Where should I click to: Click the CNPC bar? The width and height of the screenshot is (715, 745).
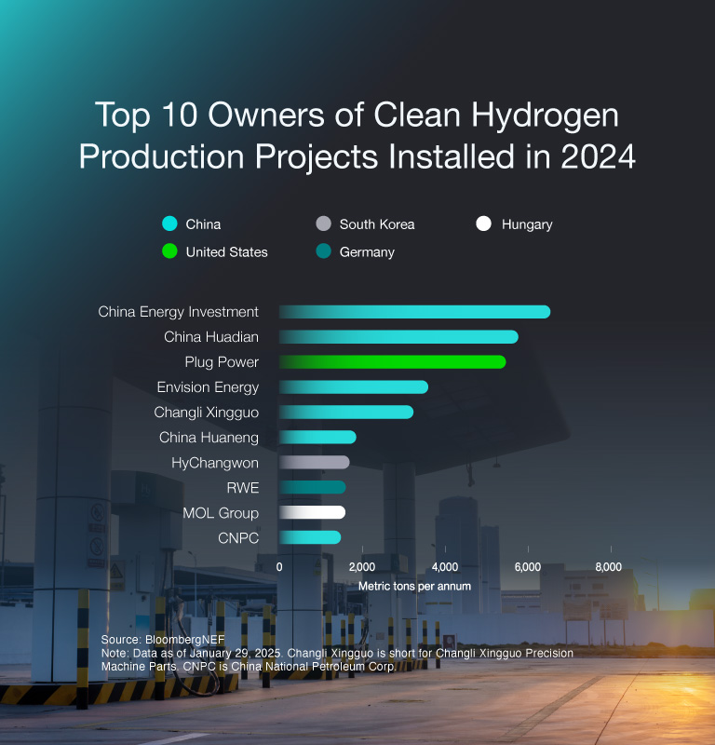tap(310, 537)
